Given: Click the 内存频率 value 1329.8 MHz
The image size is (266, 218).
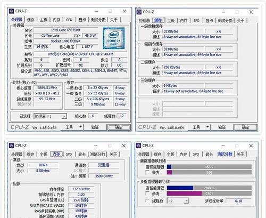Looking at the screenshot, I should [x=81, y=189].
